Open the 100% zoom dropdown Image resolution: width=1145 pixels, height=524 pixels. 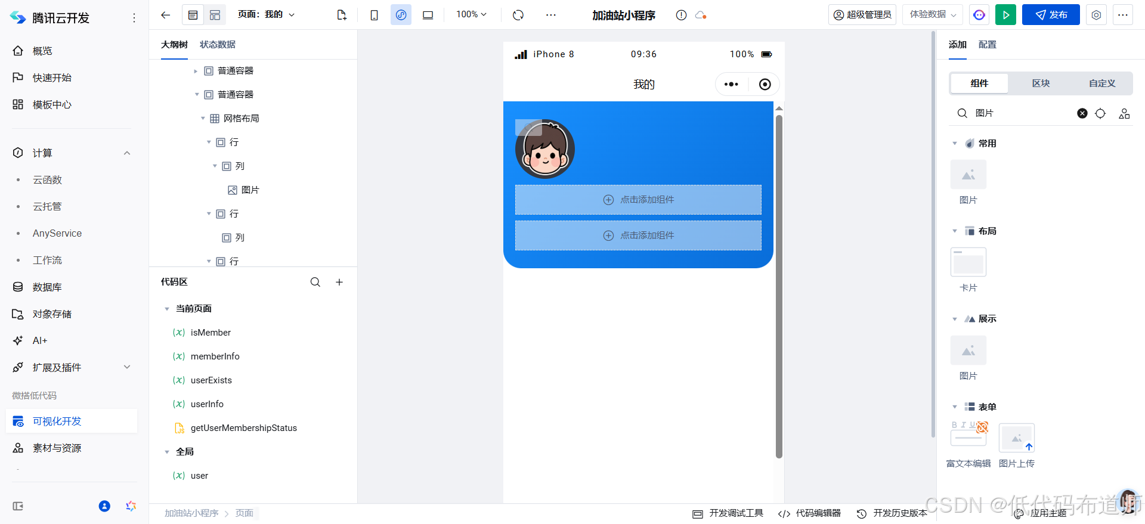(x=471, y=14)
